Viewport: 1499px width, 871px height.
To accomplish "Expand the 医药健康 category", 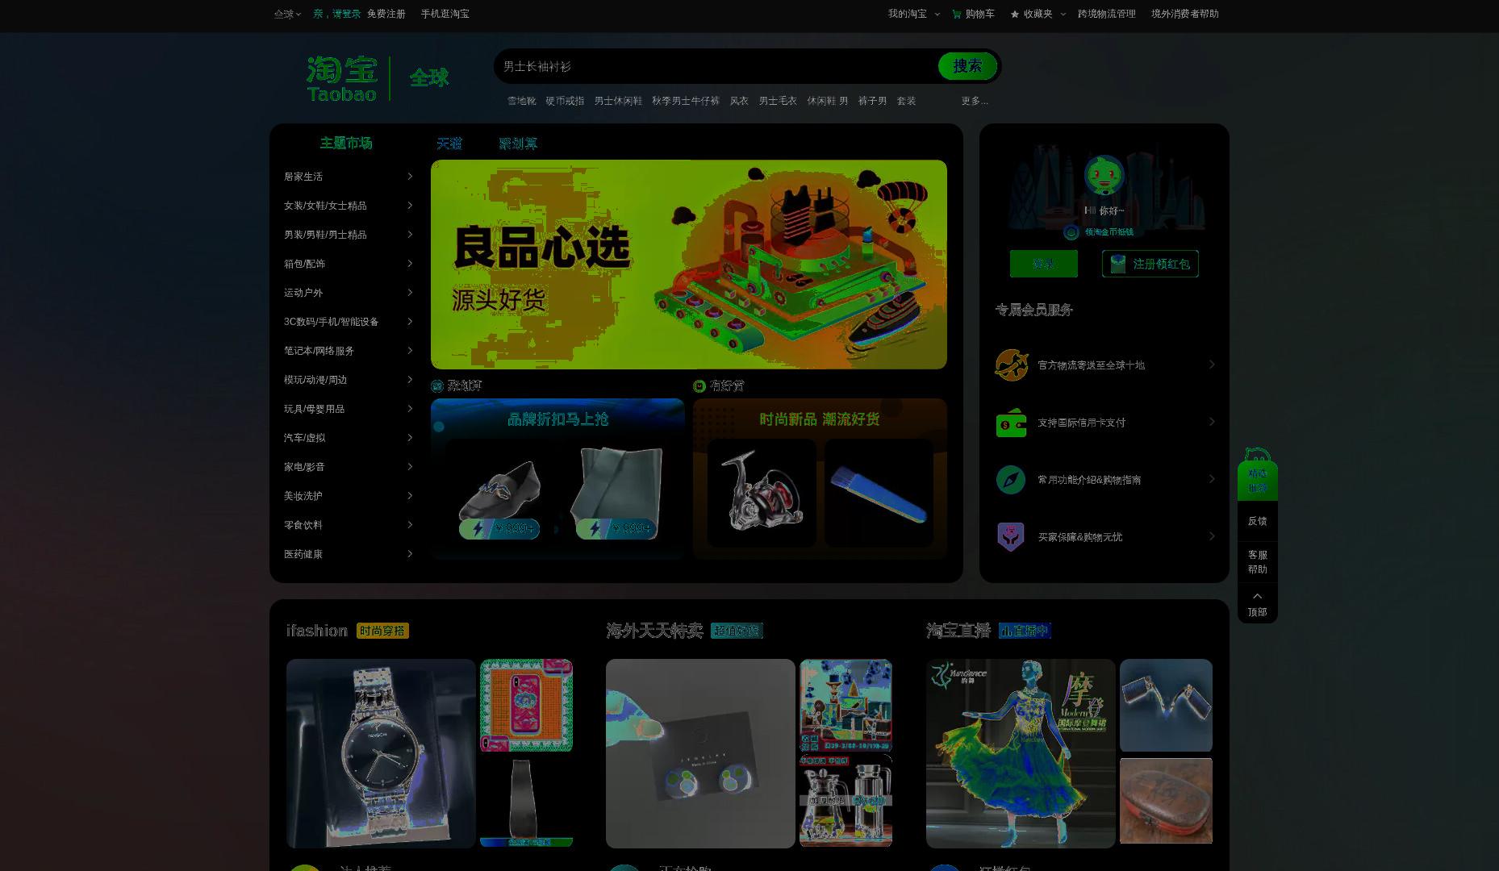I will [349, 554].
